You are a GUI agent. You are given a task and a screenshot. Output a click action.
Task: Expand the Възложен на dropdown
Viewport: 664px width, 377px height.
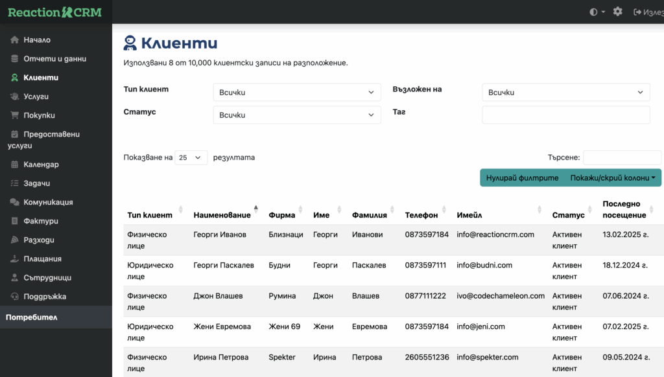coord(565,93)
